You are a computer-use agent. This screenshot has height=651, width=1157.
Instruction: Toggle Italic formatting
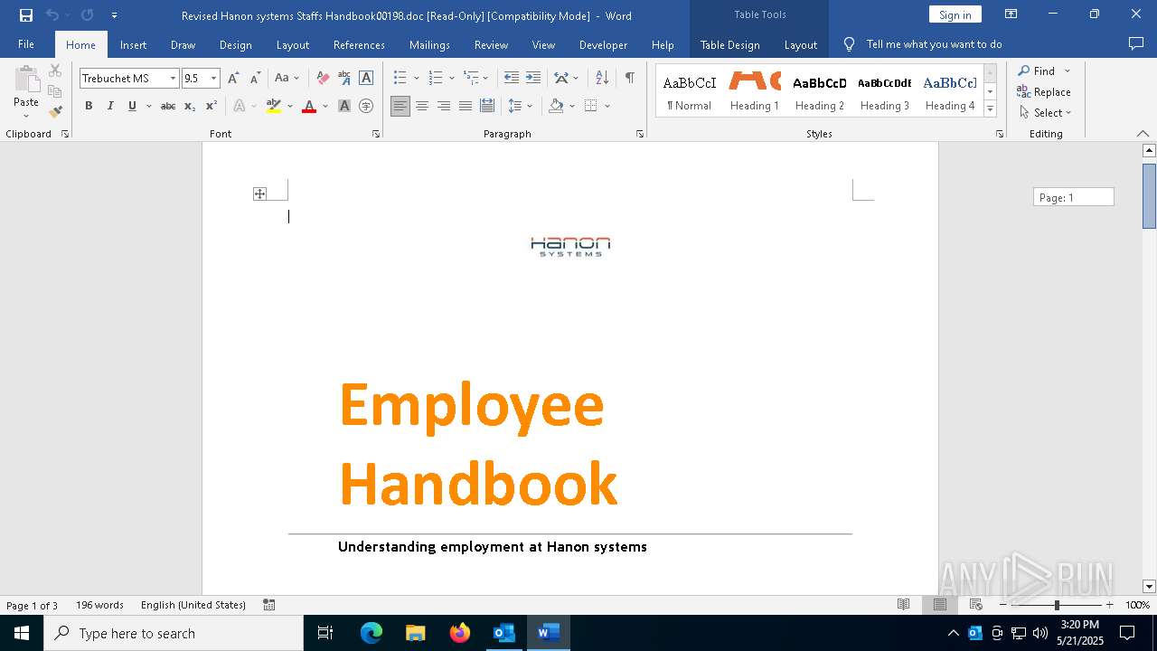110,106
